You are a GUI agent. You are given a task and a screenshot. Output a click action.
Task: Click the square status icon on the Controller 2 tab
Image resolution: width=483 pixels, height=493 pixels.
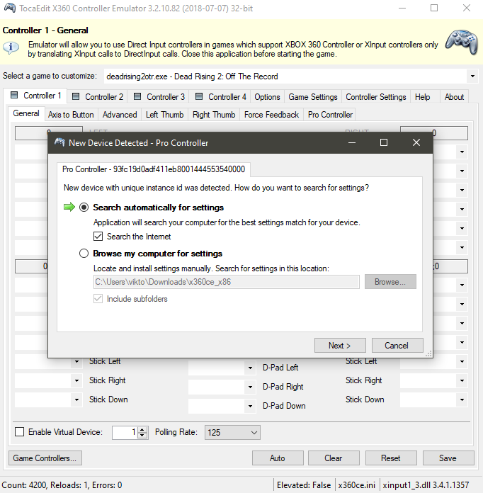coord(76,96)
